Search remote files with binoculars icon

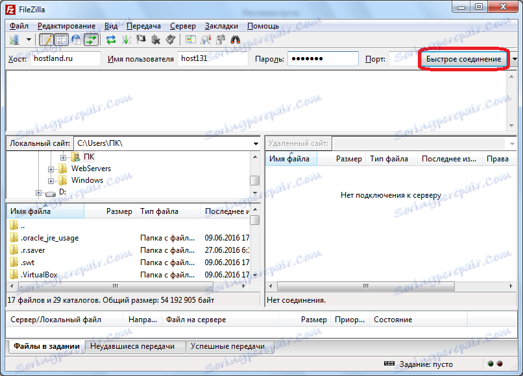236,40
